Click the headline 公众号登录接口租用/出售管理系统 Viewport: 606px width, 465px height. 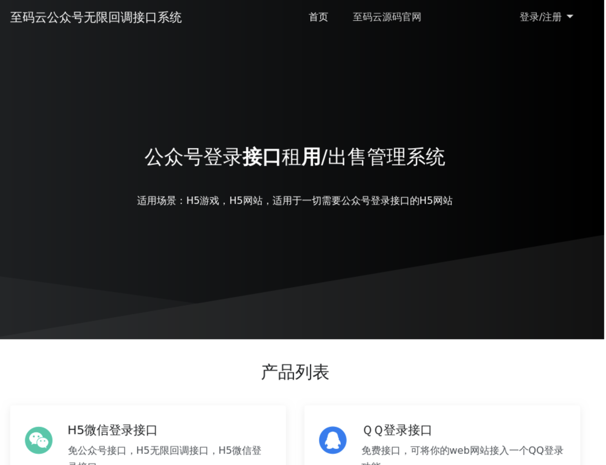coord(295,157)
